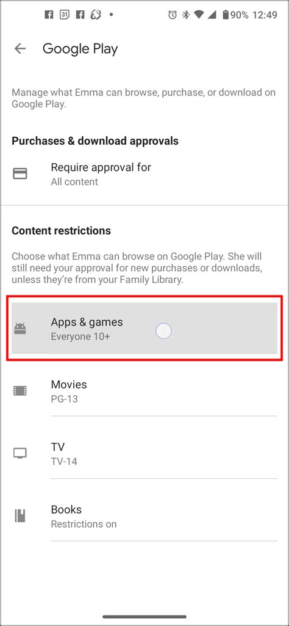
Task: Tap the alarm clock status icon
Action: [x=173, y=15]
